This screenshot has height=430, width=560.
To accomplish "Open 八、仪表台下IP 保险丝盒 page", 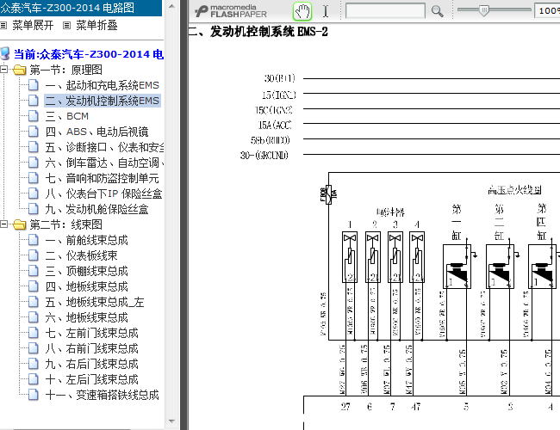I will (103, 193).
